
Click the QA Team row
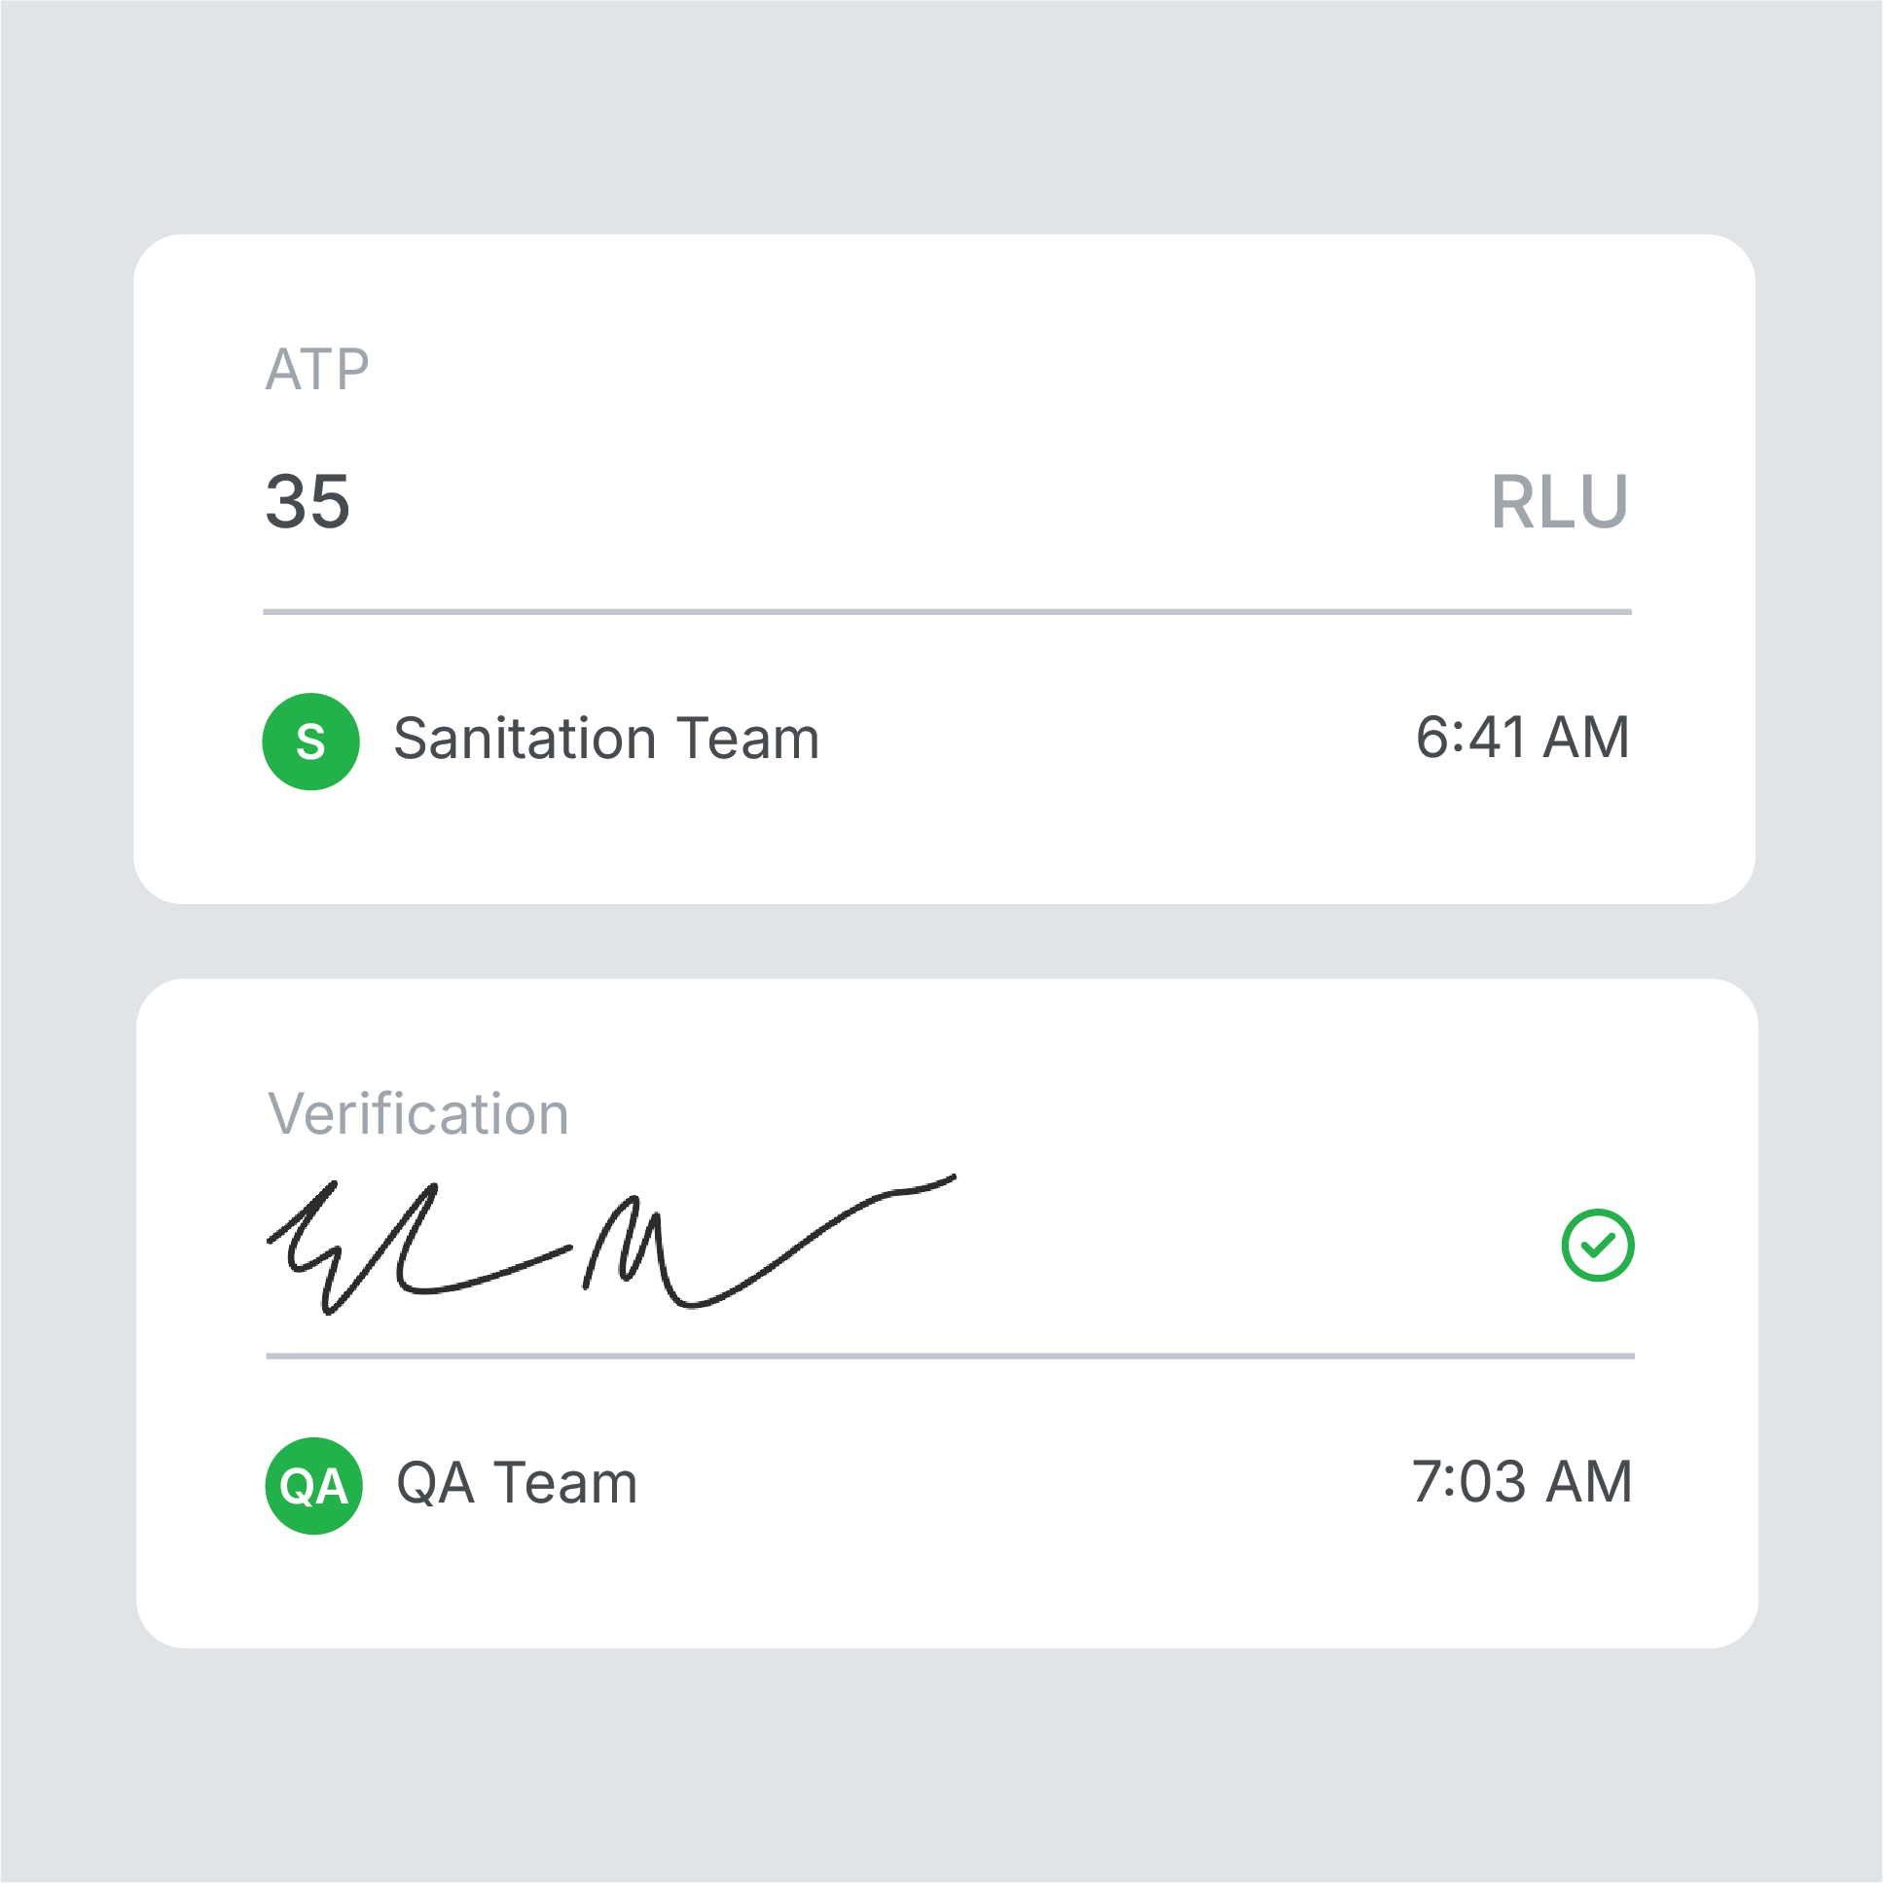[x=951, y=1486]
